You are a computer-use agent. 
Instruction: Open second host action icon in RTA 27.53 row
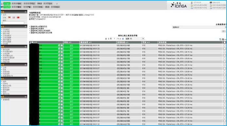coord(61,98)
